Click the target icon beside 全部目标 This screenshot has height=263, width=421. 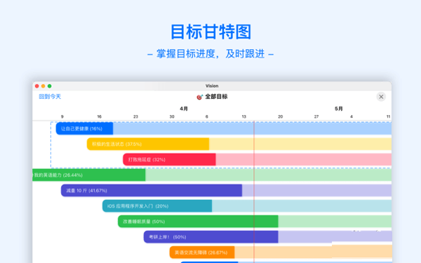pyautogui.click(x=199, y=97)
